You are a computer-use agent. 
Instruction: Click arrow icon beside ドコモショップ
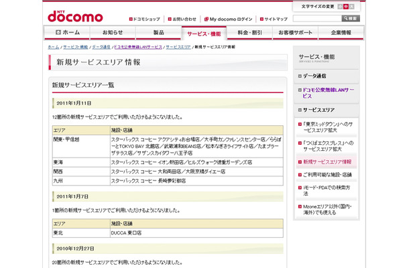[x=131, y=19]
